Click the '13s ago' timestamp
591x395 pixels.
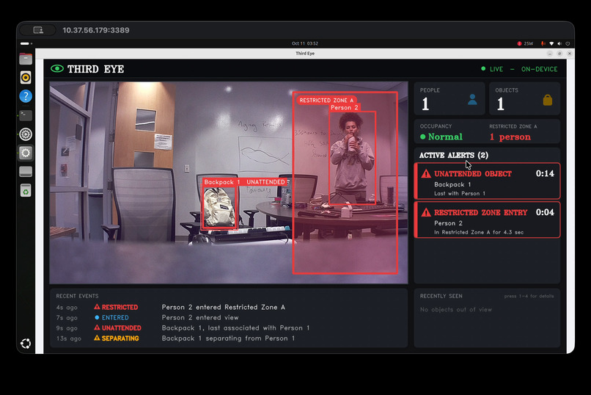[69, 338]
